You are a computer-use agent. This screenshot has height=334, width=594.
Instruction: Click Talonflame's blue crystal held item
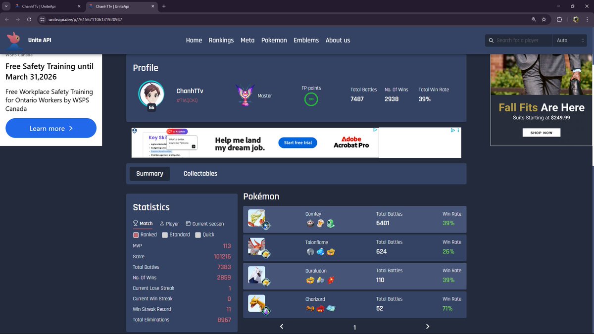click(x=321, y=252)
